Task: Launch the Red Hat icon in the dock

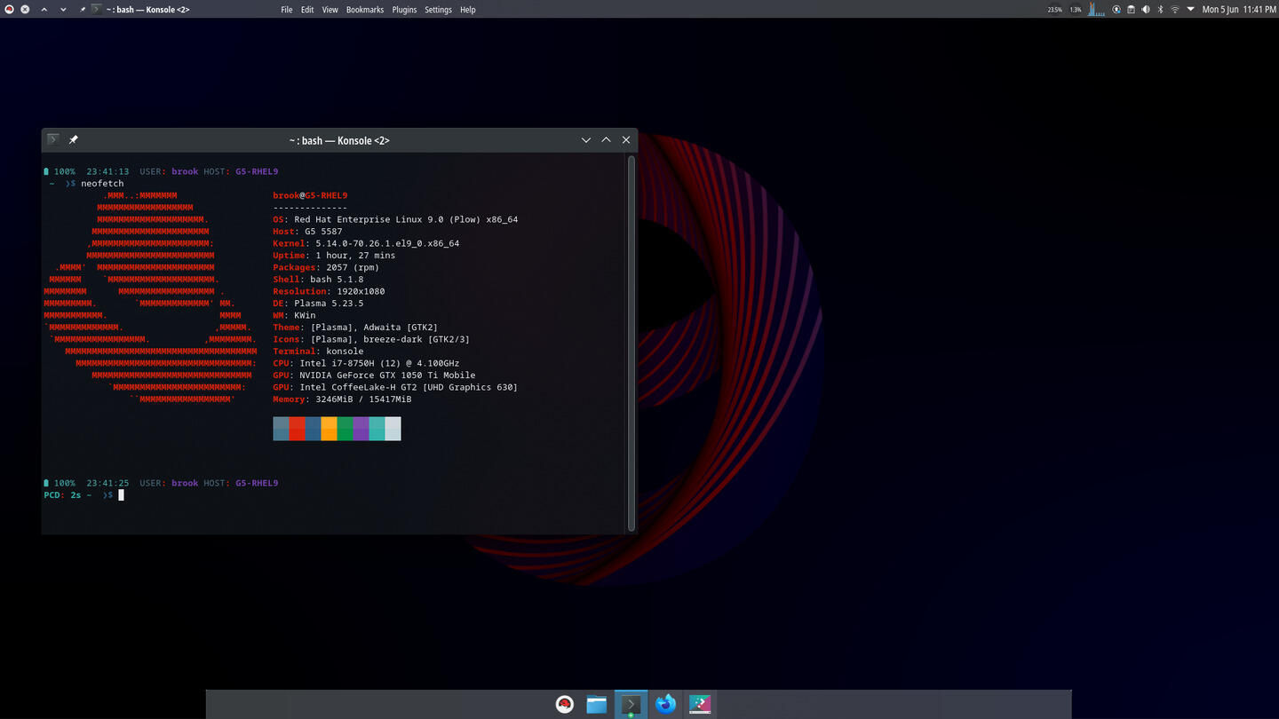Action: click(564, 704)
